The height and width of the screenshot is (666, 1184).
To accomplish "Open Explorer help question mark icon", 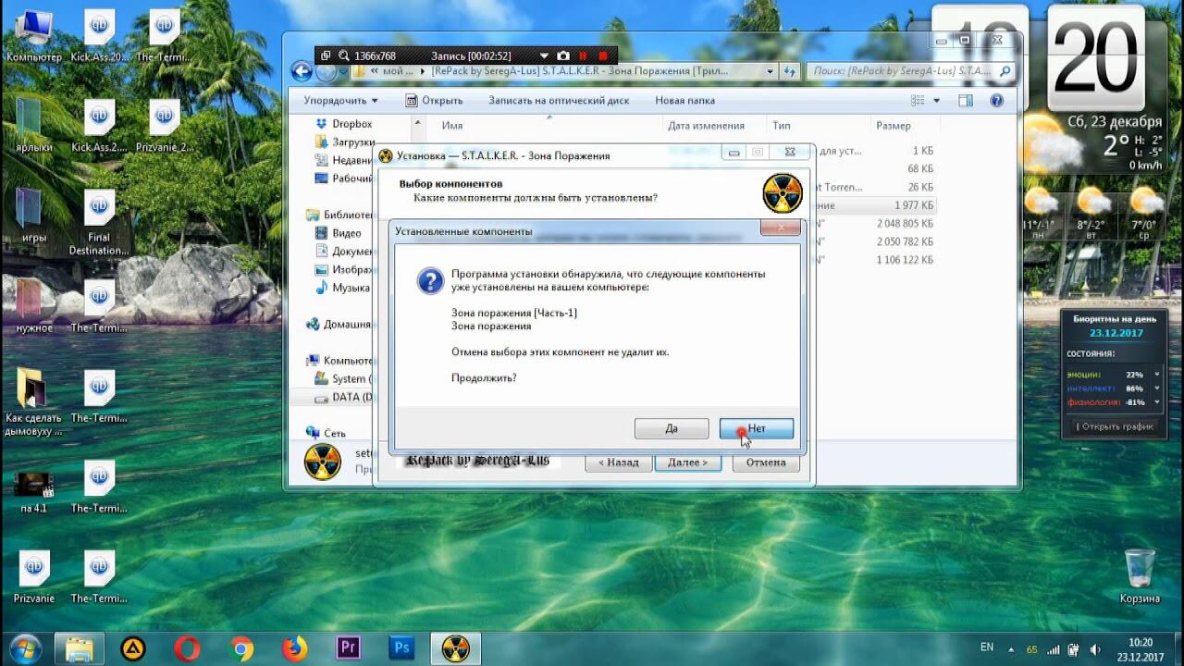I will 996,100.
